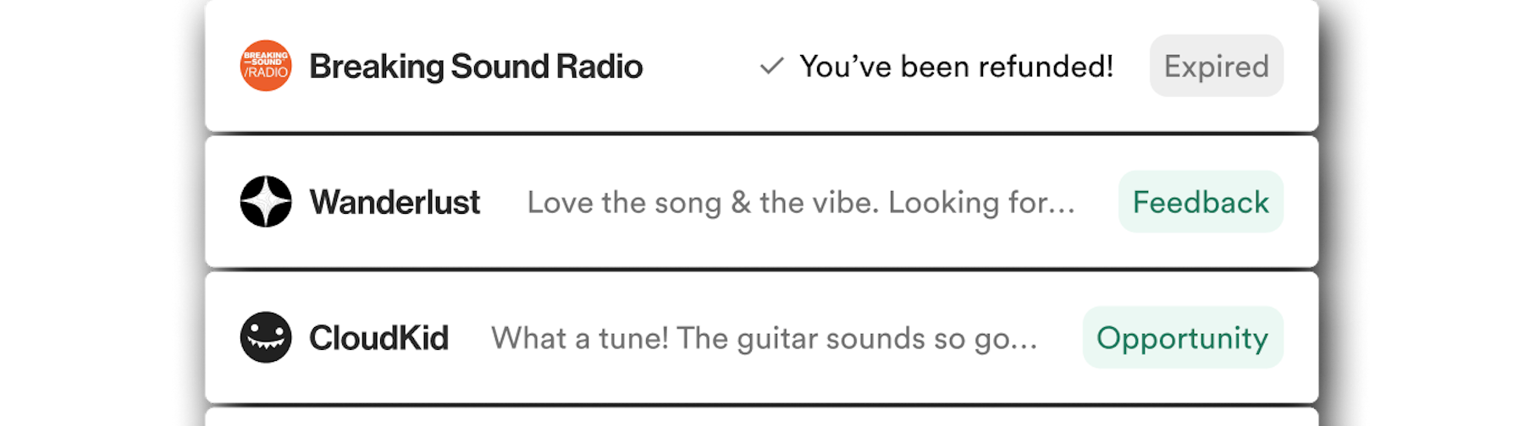Click the partially visible card below CloudKid
The image size is (1524, 426).
(762, 418)
